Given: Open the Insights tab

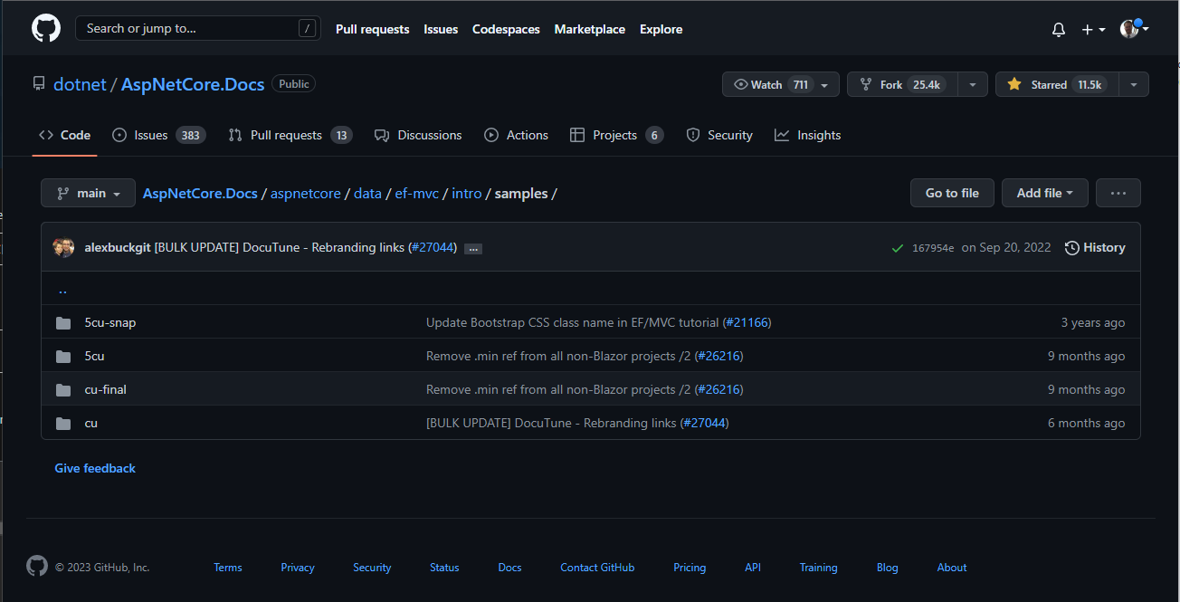Looking at the screenshot, I should [808, 135].
